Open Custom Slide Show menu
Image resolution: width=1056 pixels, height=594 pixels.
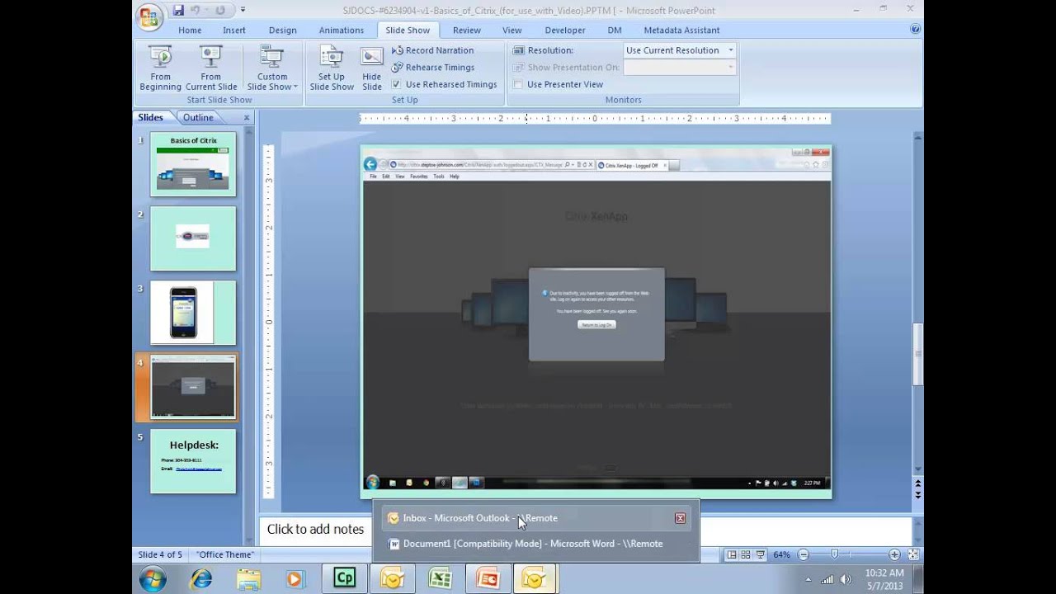click(x=271, y=68)
